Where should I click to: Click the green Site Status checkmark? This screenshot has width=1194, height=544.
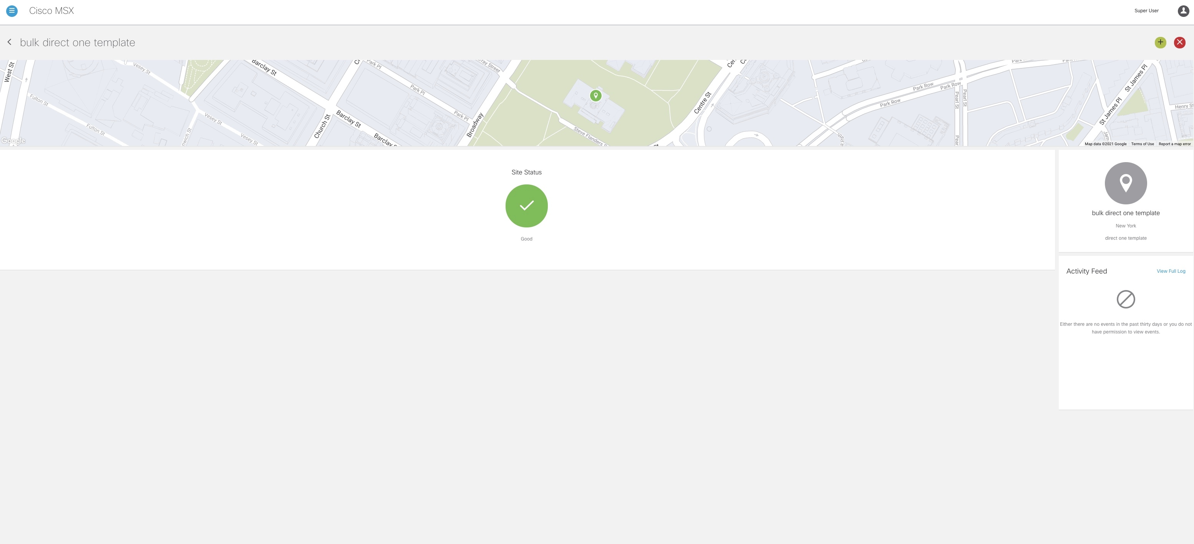527,206
